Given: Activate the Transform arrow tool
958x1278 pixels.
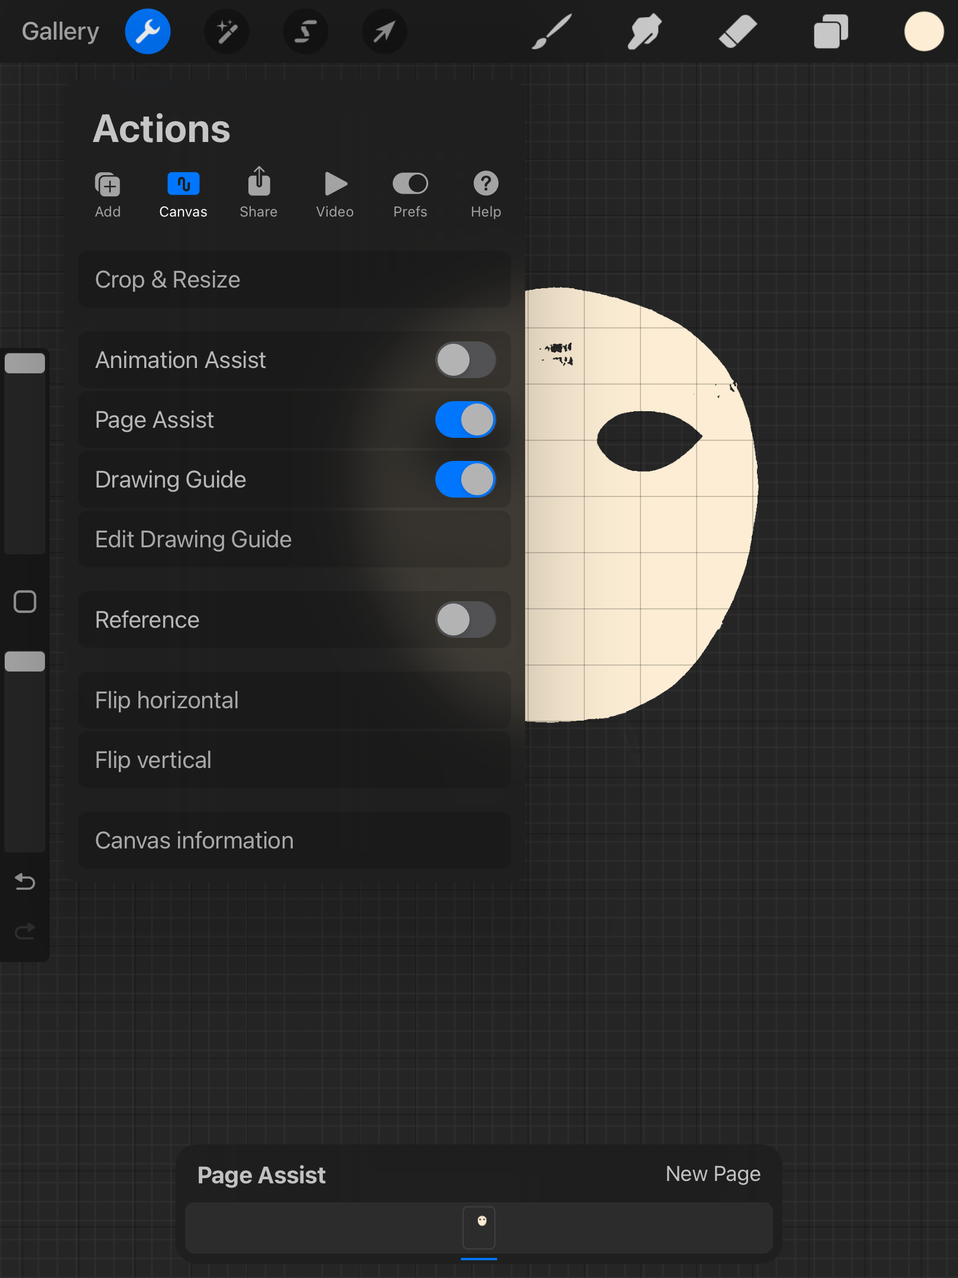Looking at the screenshot, I should pos(384,32).
